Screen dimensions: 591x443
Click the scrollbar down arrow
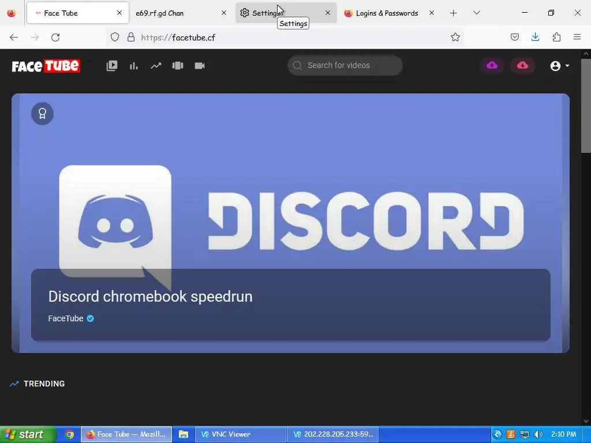pyautogui.click(x=586, y=421)
